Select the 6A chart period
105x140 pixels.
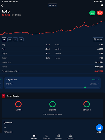(10, 39)
